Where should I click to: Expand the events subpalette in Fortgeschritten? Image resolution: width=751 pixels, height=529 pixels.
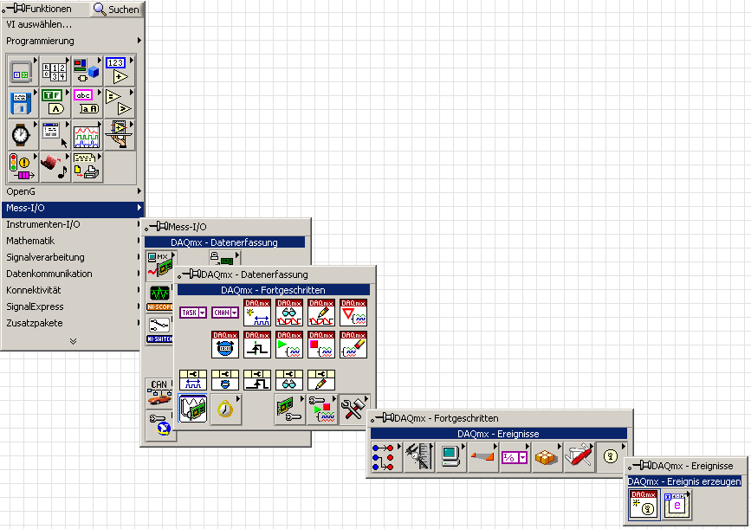612,457
